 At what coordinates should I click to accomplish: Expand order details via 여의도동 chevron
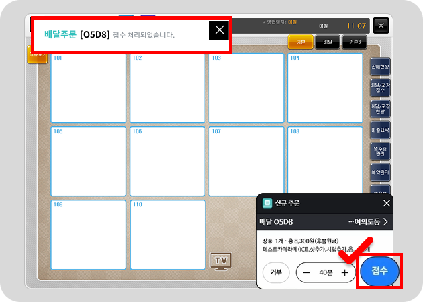coord(385,222)
